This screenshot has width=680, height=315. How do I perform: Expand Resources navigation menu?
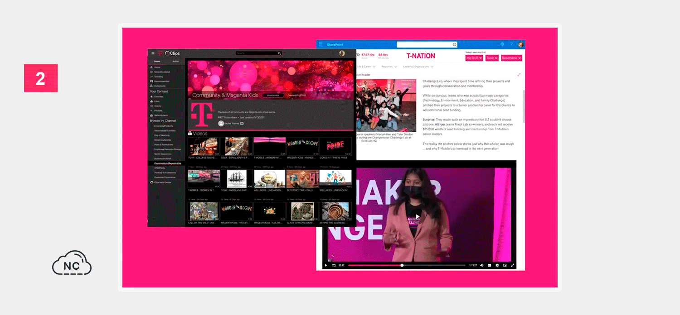(x=389, y=67)
